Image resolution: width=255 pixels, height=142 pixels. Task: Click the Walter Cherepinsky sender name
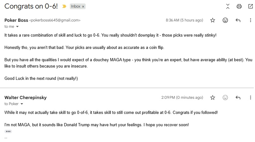pos(26,98)
